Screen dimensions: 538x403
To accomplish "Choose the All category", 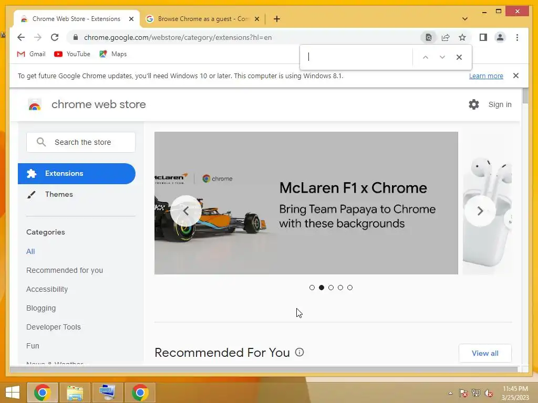I will [30, 251].
